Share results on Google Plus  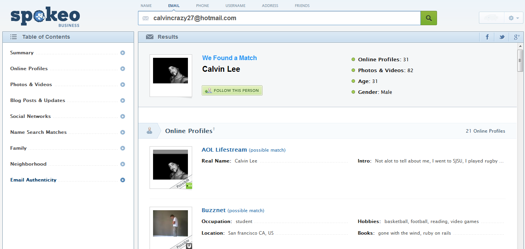click(x=516, y=37)
